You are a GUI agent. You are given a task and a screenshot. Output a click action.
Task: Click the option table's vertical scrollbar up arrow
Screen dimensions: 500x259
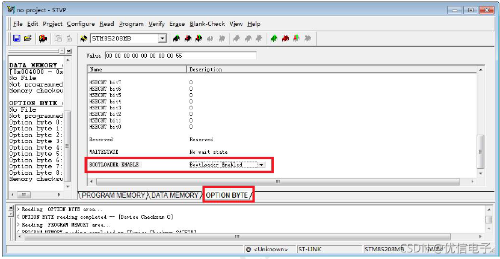point(481,70)
